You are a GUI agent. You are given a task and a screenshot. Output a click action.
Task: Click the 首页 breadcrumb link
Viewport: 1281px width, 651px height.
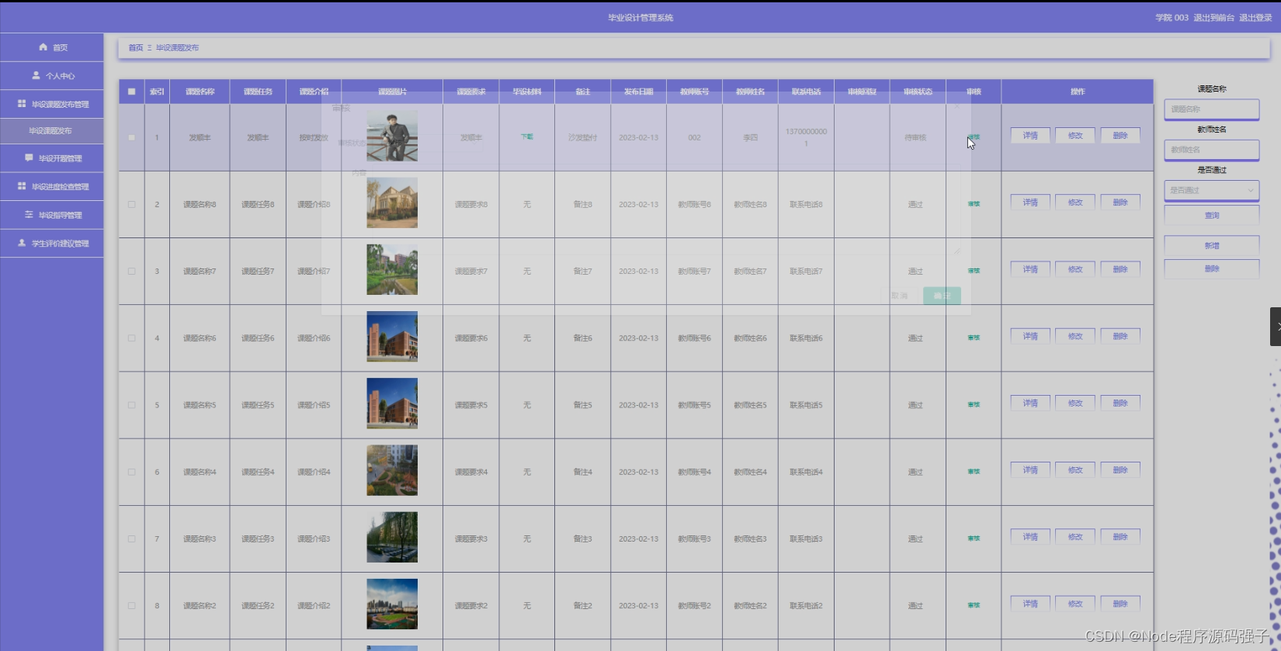[136, 47]
